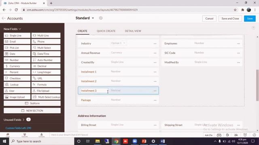259x145 pixels.
Task: Select the Decimal field type
Action: pos(46,66)
